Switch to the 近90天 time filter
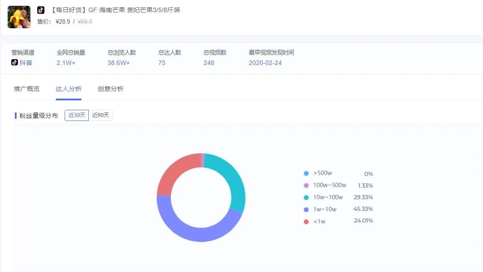 tap(100, 115)
